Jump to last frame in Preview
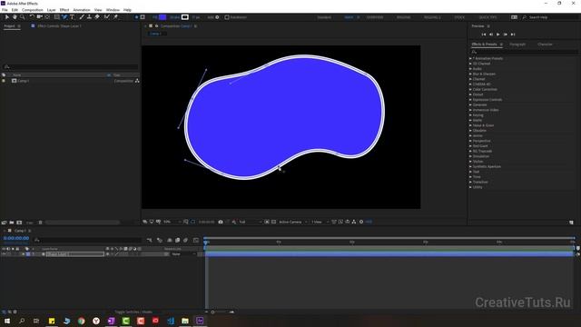Screen dimensions: 581x327 pyautogui.click(x=513, y=35)
